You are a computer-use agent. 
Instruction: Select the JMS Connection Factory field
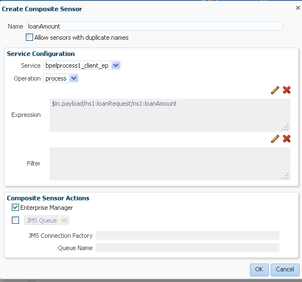pos(187,235)
